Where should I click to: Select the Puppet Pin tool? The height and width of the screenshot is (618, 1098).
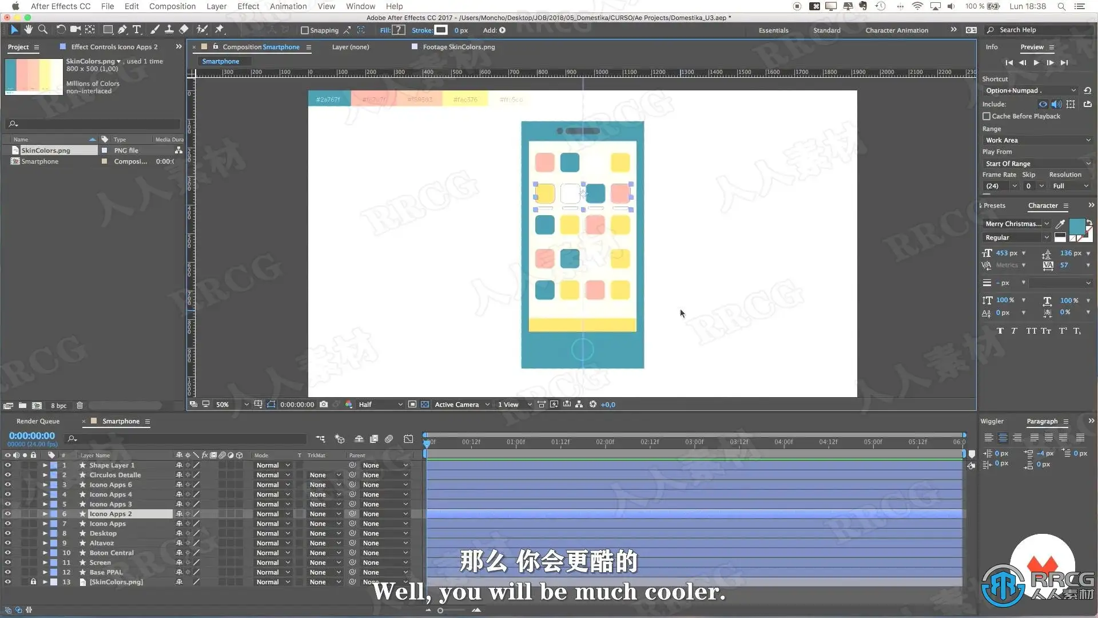coord(219,29)
